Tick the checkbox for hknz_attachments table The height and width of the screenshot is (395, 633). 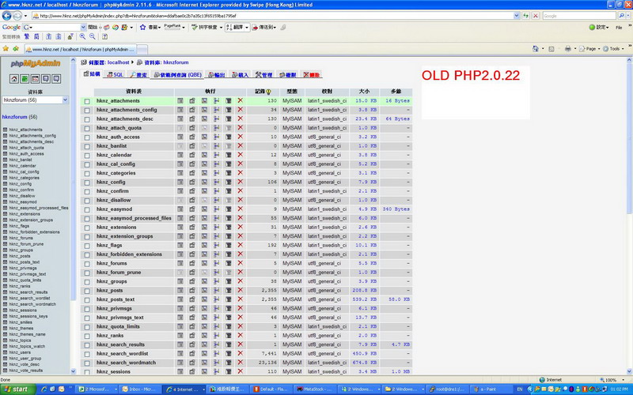(x=87, y=101)
